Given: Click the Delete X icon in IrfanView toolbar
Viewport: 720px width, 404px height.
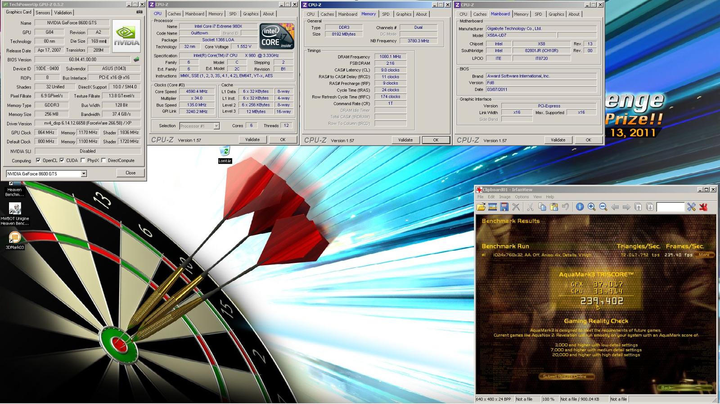Looking at the screenshot, I should 516,207.
